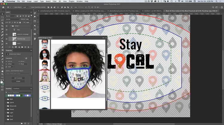Switch to the Gradients tab
Image resolution: width=224 pixels, height=125 pixels.
pos(16,88)
